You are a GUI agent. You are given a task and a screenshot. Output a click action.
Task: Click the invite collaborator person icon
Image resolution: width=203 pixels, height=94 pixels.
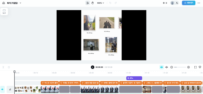177,3
